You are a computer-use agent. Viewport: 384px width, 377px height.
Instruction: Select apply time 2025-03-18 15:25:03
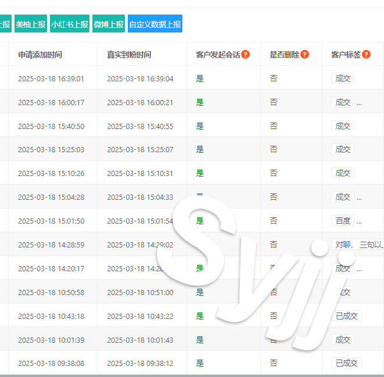point(51,149)
